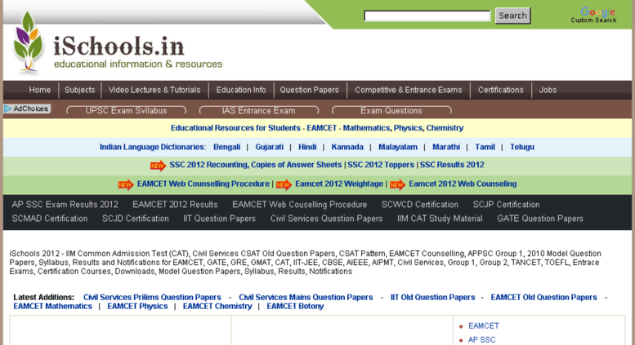The image size is (635, 345).
Task: Open Educational Resources for Students EAMCET link
Action: [x=317, y=128]
